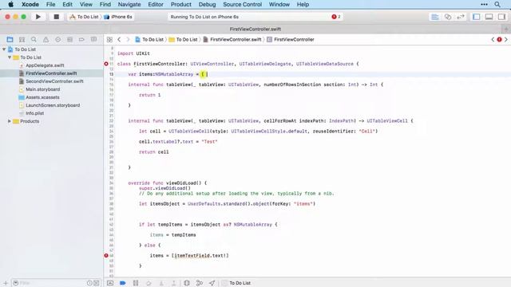Open To Do List project breadcrumb menu
511x287 pixels.
pos(149,39)
